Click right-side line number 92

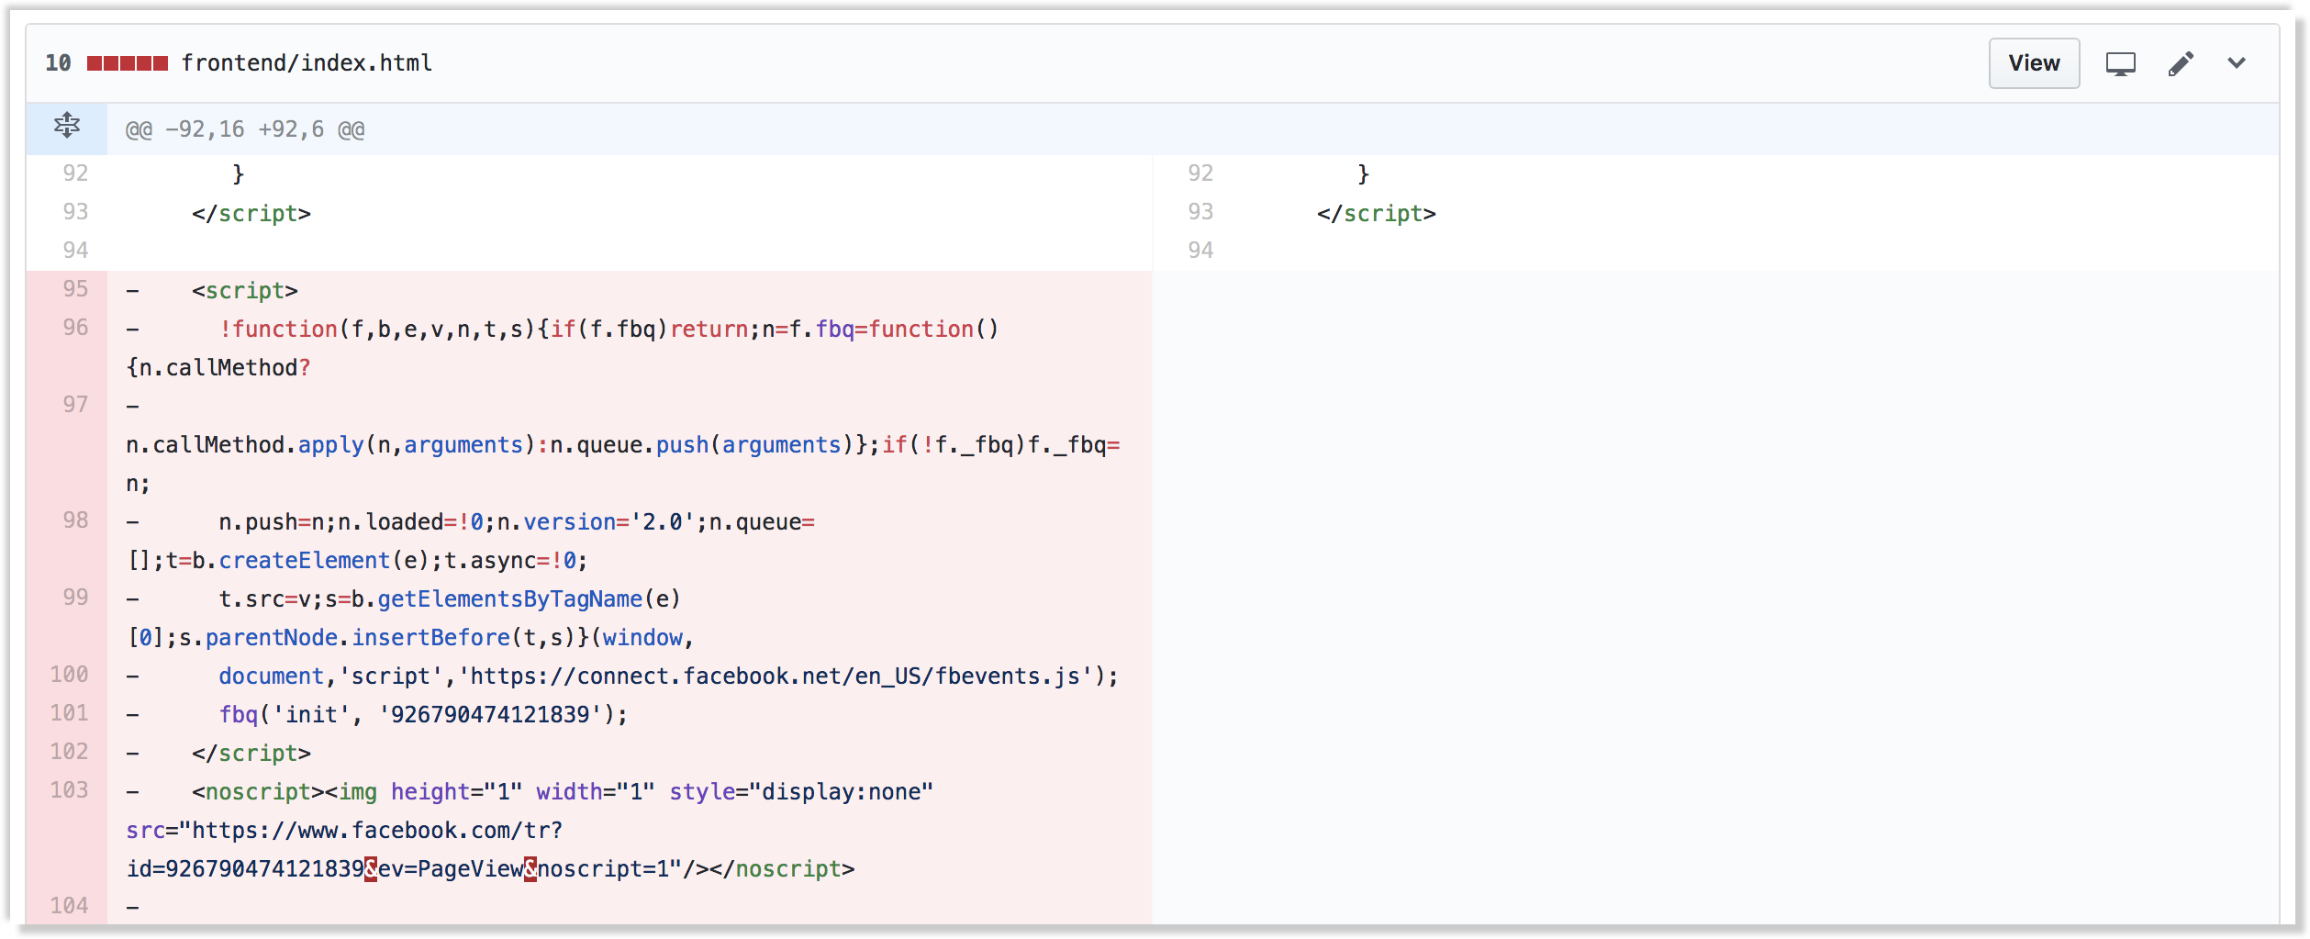(1200, 173)
